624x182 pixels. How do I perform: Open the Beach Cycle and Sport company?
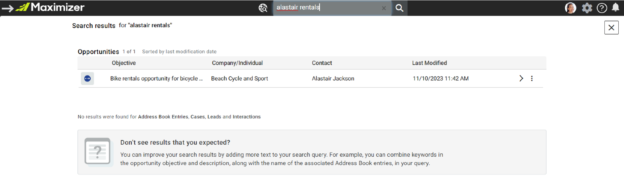239,79
